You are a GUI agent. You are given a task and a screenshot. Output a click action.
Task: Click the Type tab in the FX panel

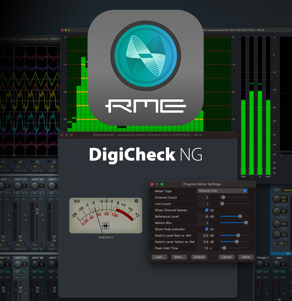coord(277,190)
